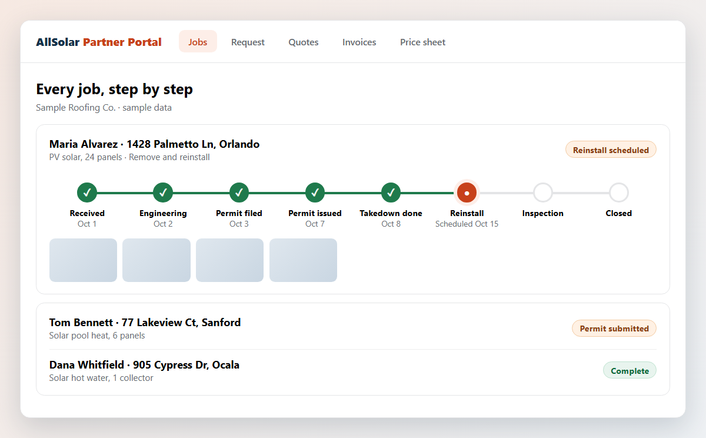Select the Permit issued checkmark circle
Image resolution: width=706 pixels, height=438 pixels.
coord(315,193)
